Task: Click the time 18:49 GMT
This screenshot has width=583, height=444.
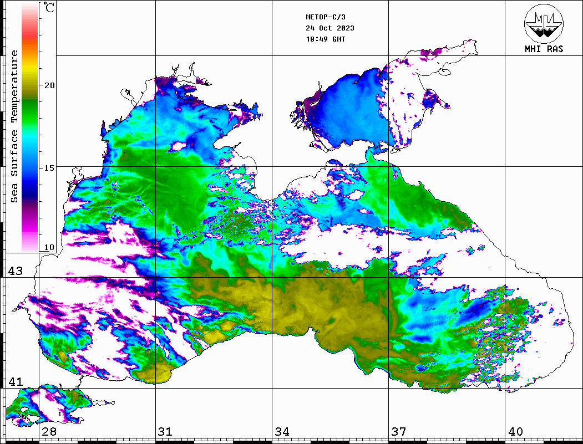Action: [325, 39]
